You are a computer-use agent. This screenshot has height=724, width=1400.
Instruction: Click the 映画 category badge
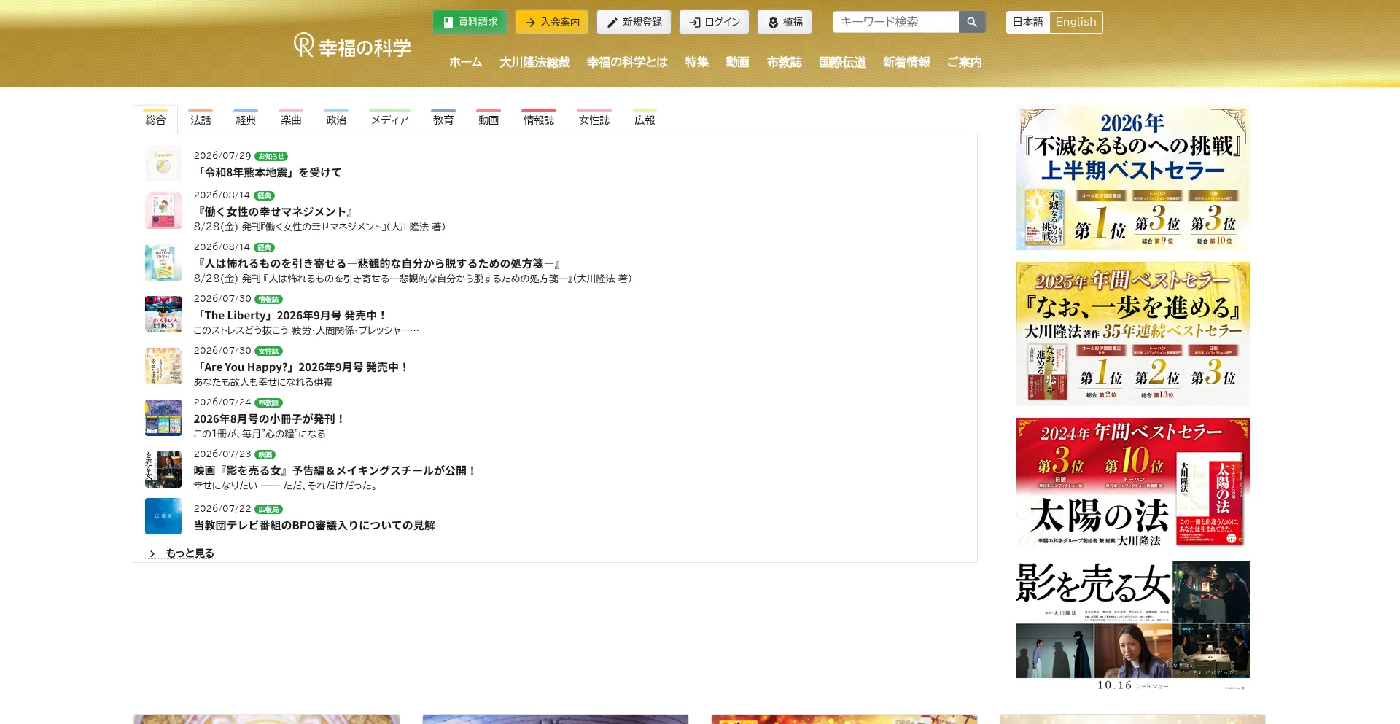click(265, 454)
